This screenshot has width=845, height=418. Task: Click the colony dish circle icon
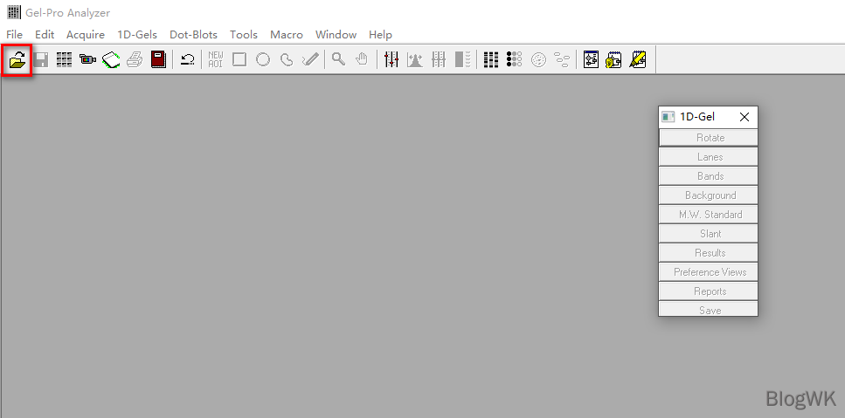[538, 59]
